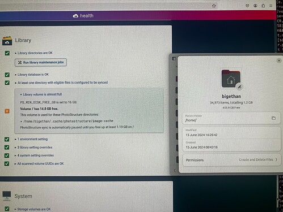Image resolution: width=283 pixels, height=212 pixels.
Task: Collapse Library volume is almost full section
Action: (41, 94)
